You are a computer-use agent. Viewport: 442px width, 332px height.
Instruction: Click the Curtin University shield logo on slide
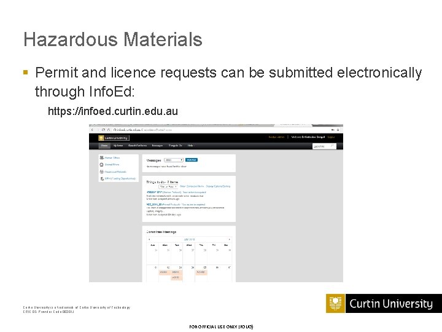(335, 304)
